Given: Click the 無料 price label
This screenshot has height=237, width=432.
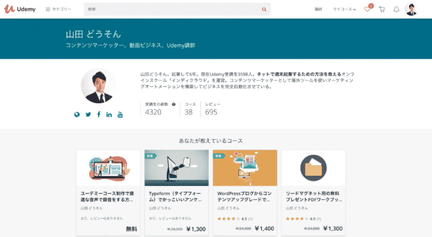Looking at the screenshot, I should point(132,229).
